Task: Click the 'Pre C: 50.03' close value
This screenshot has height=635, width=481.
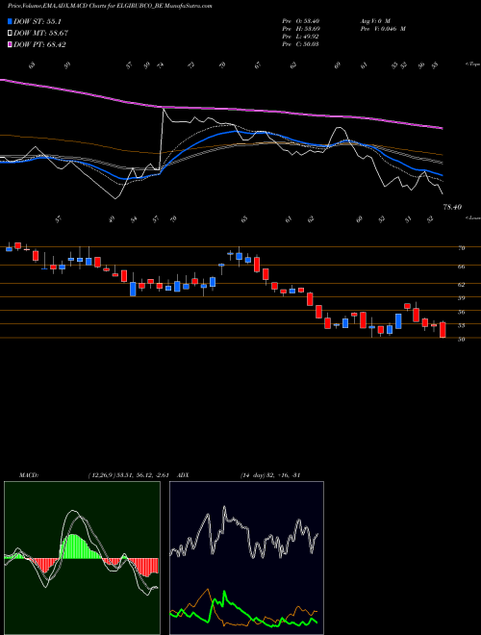Action: coord(301,44)
